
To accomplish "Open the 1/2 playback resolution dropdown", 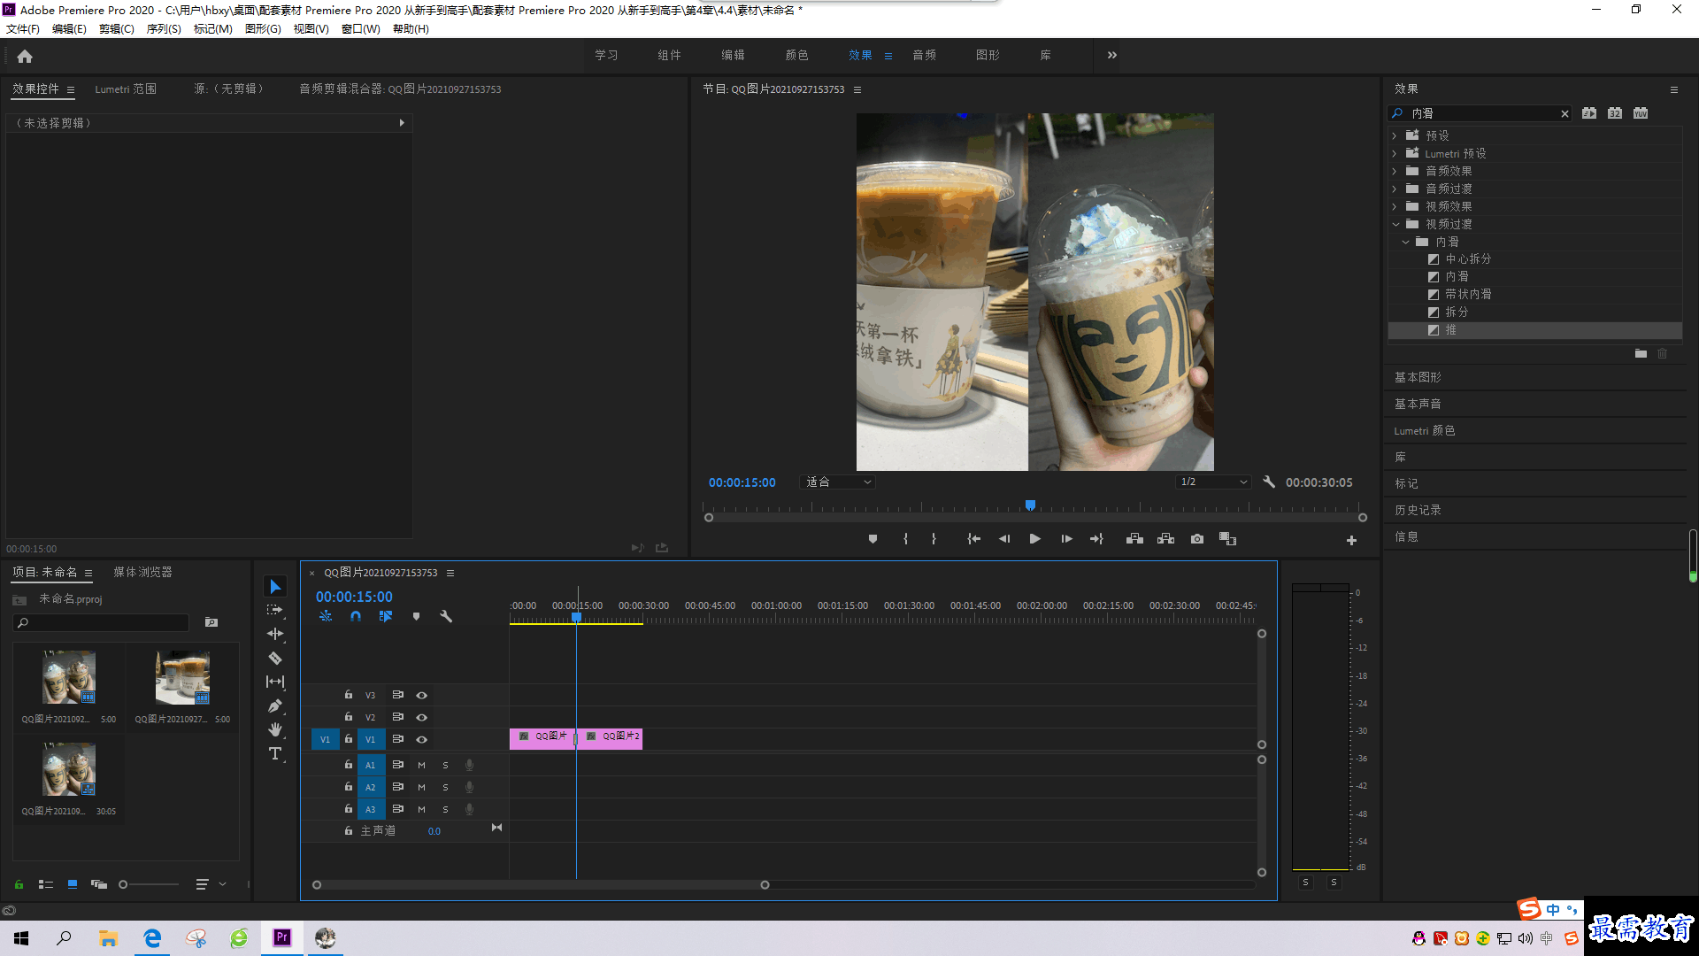I will pos(1213,482).
